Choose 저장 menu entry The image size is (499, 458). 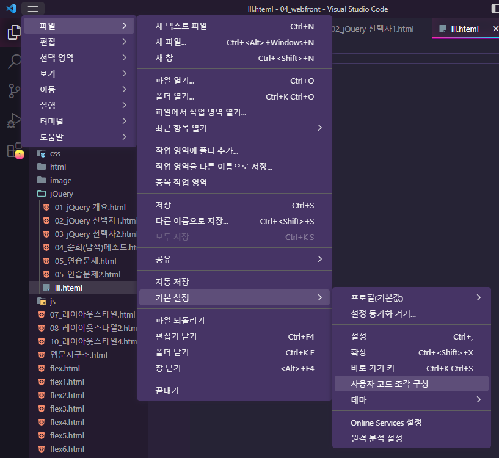pyautogui.click(x=235, y=205)
